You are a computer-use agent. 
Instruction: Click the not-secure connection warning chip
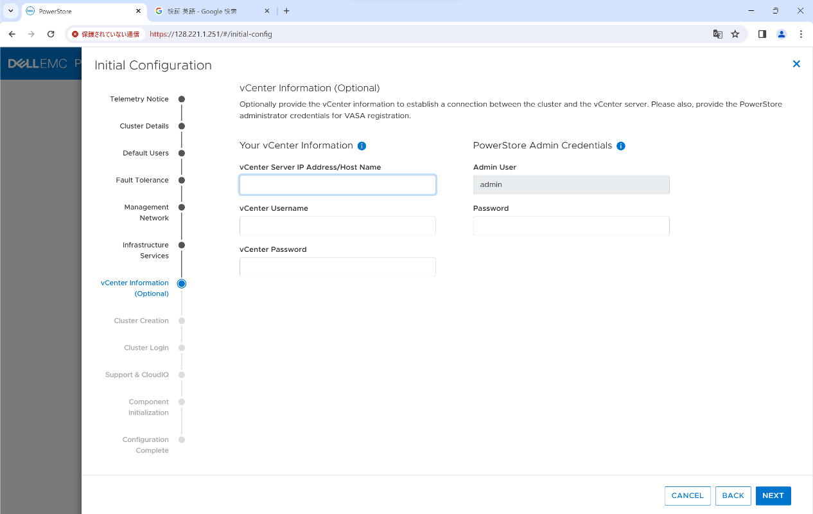tap(105, 34)
